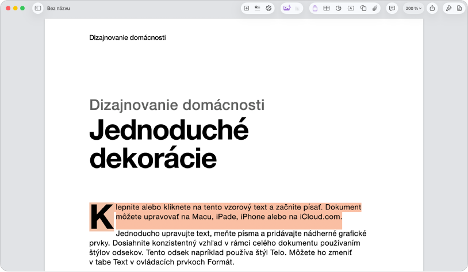This screenshot has height=272, width=468.
Task: Insert a chart using the pie chart icon
Action: click(339, 9)
